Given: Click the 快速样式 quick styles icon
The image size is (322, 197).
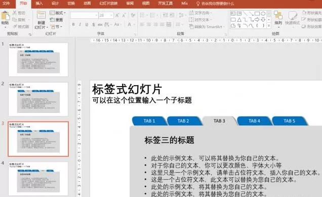Looking at the screenshot, I should (293, 16).
